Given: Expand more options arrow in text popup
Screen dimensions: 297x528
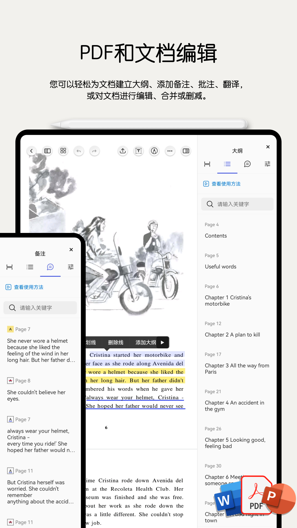Looking at the screenshot, I should point(163,342).
